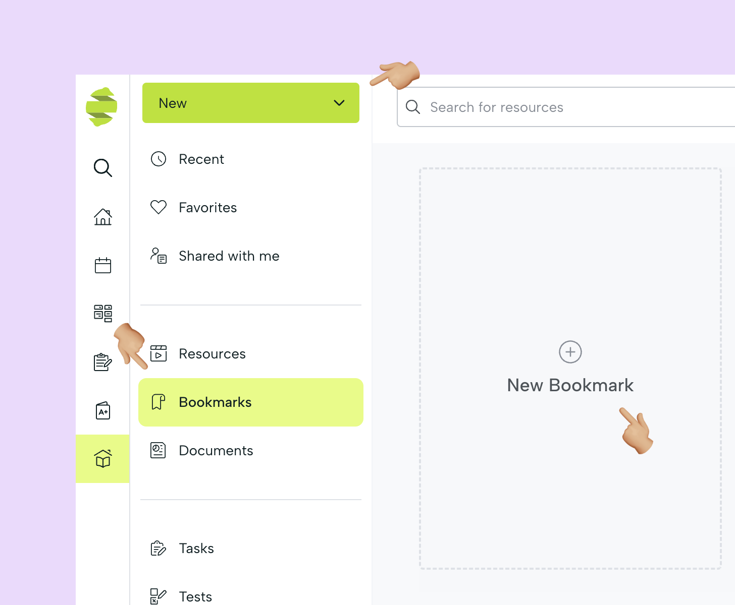Click the green app logo
This screenshot has height=605, width=735.
[101, 107]
